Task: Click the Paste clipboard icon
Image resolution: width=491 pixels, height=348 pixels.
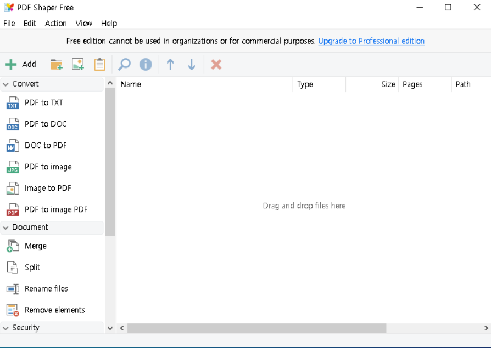Action: point(99,64)
